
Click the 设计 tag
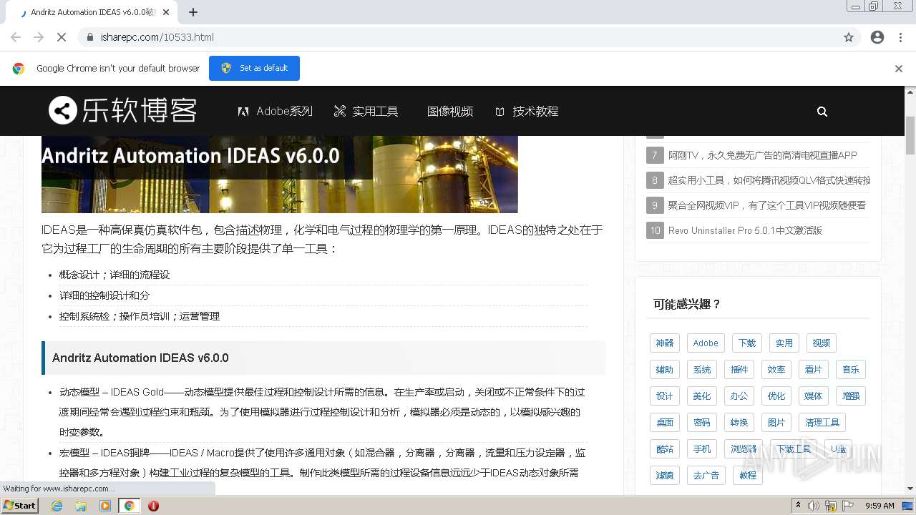tap(665, 396)
